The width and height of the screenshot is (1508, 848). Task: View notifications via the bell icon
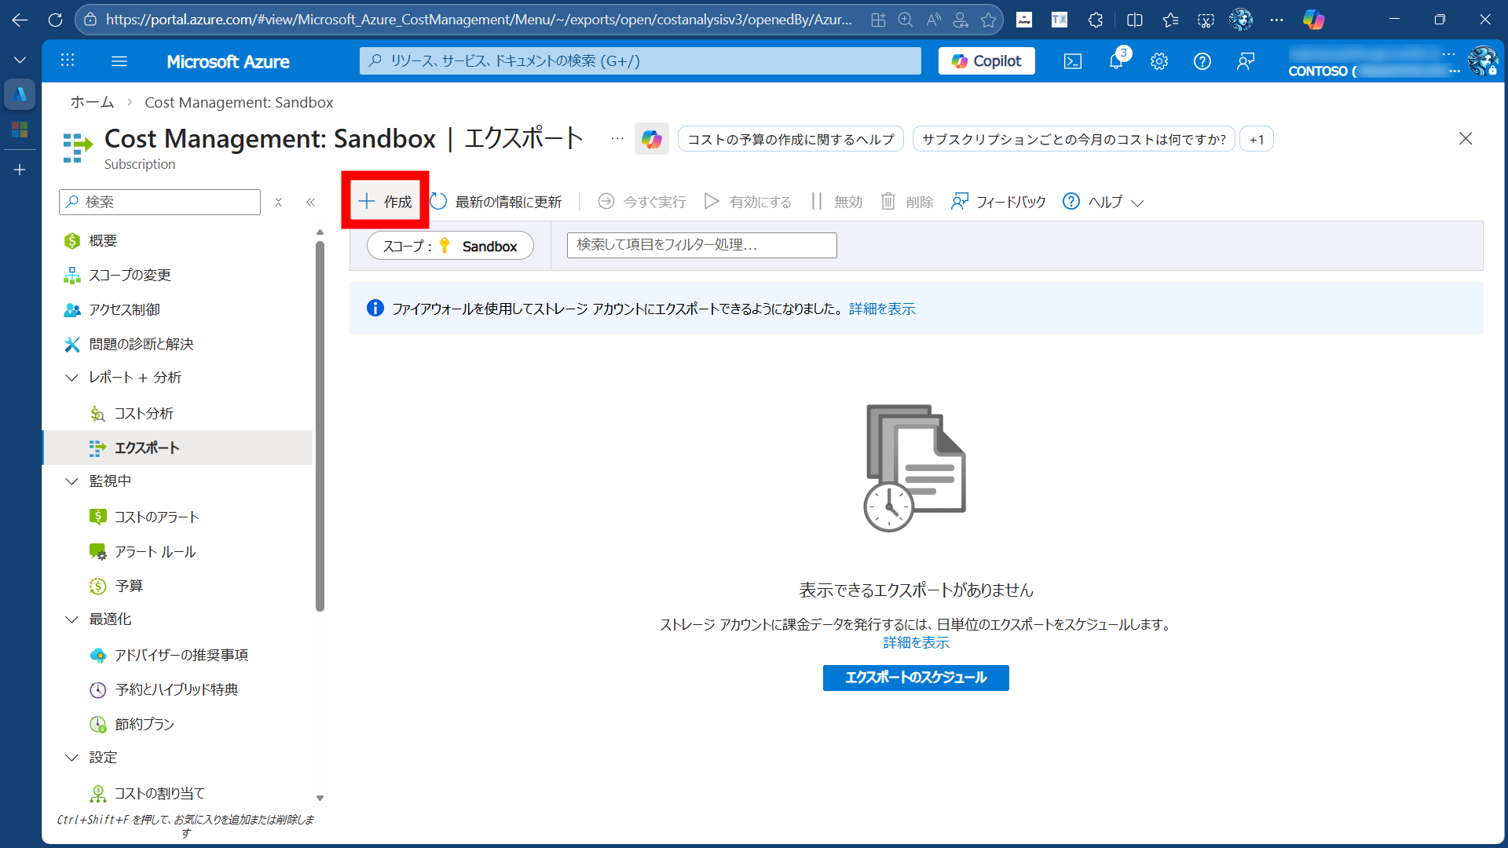click(1115, 60)
